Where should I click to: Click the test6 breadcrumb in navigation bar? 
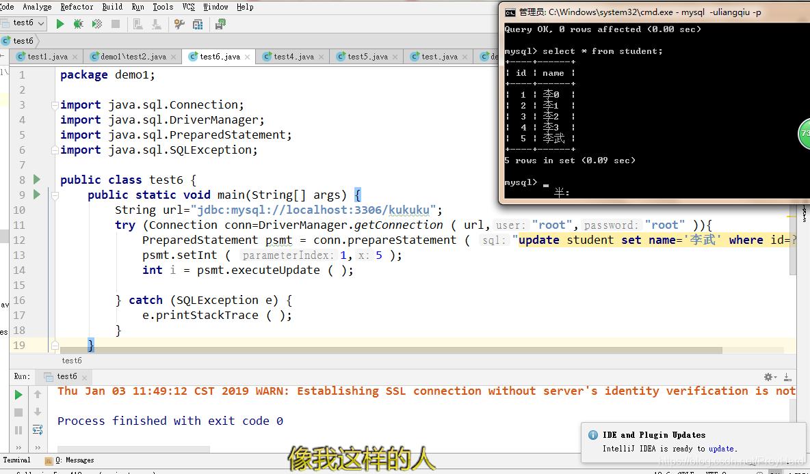18,41
